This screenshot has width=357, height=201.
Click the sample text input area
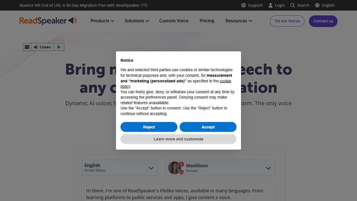coord(178,194)
